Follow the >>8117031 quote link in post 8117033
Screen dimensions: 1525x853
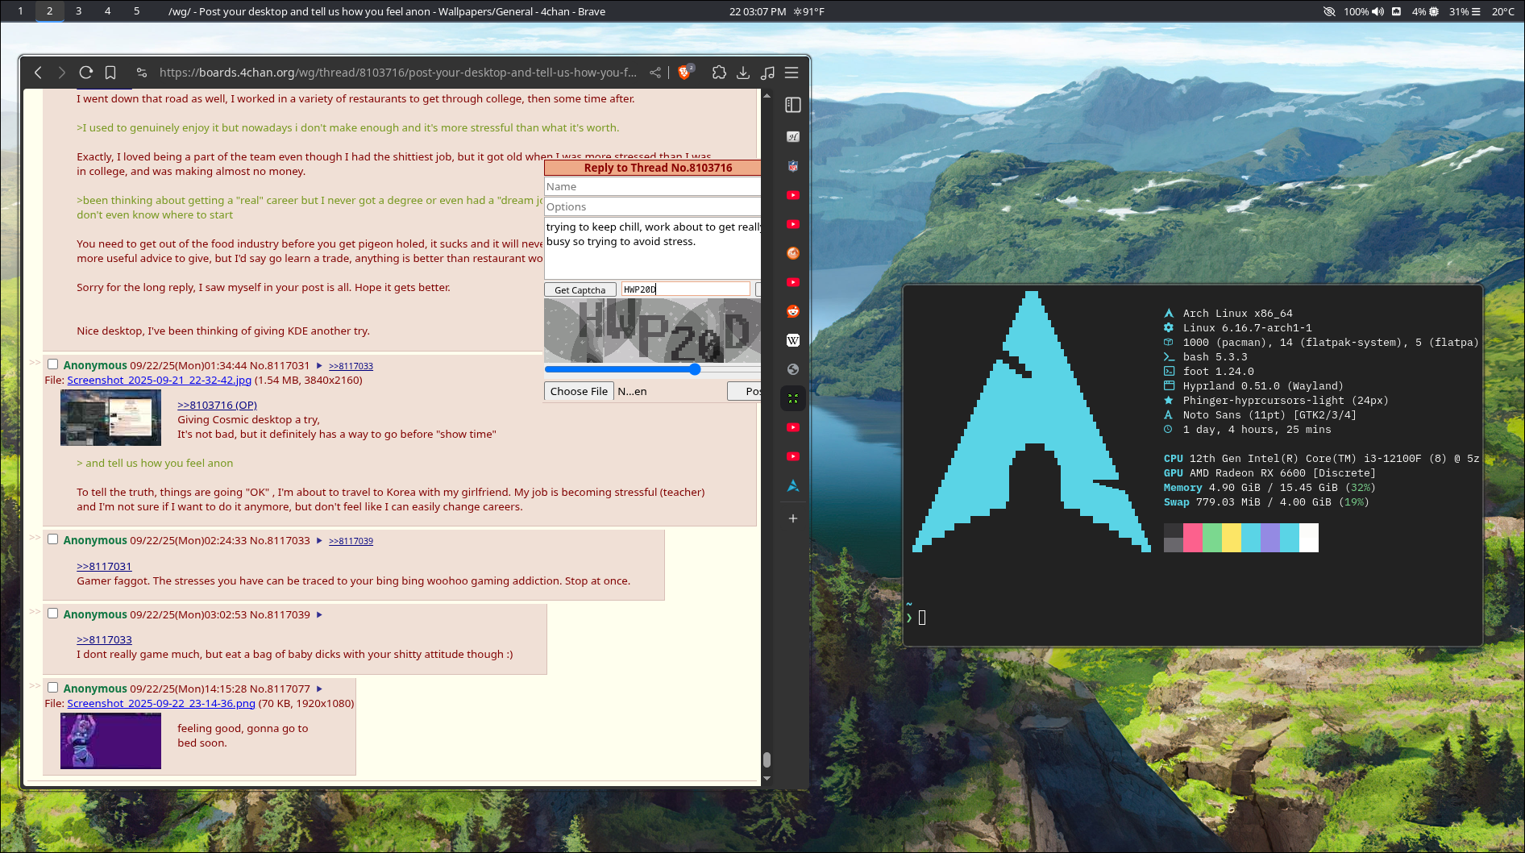click(104, 566)
